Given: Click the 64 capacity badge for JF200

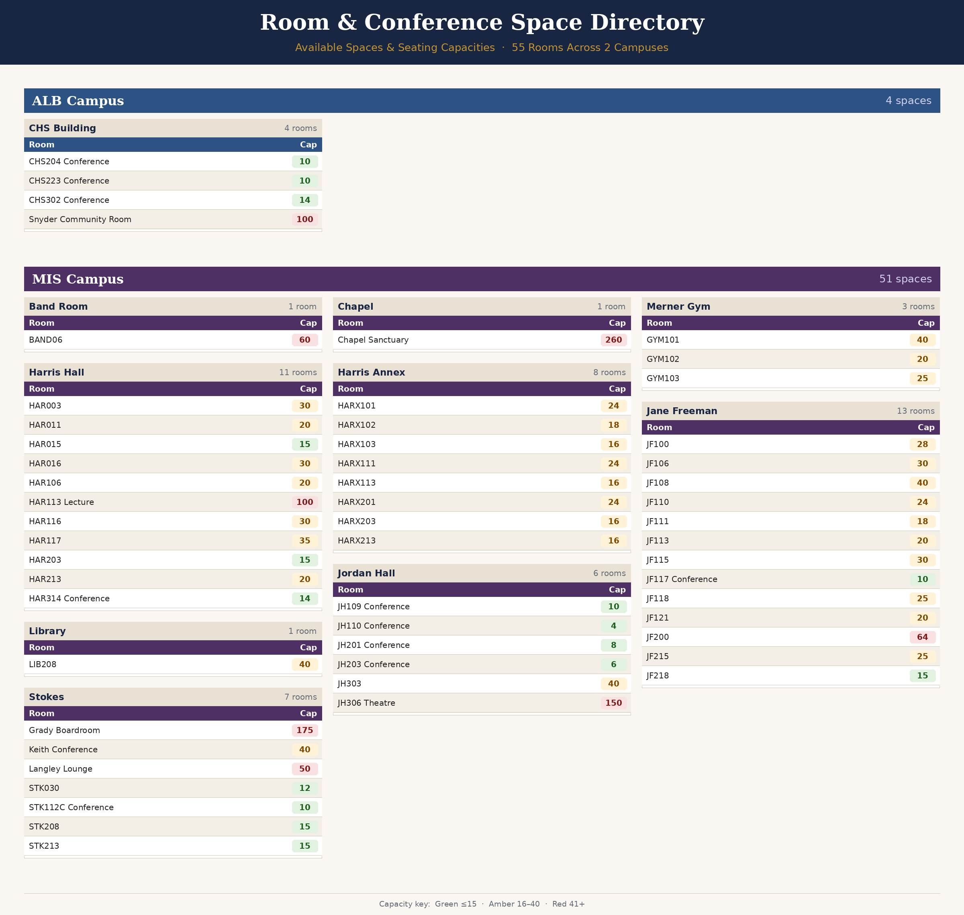Looking at the screenshot, I should click(922, 637).
